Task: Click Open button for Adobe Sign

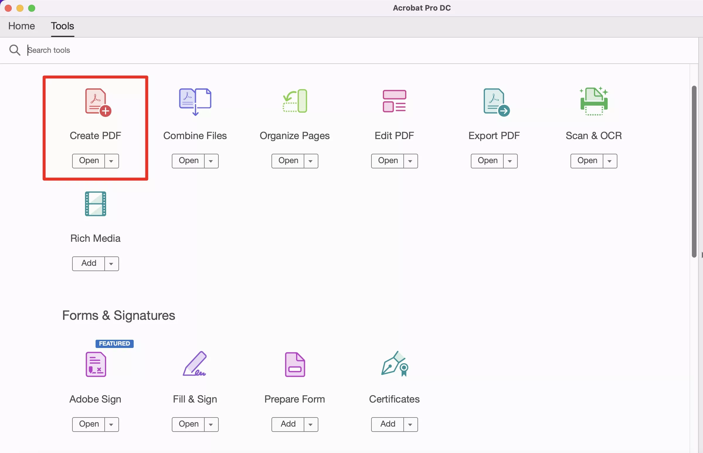Action: coord(89,424)
